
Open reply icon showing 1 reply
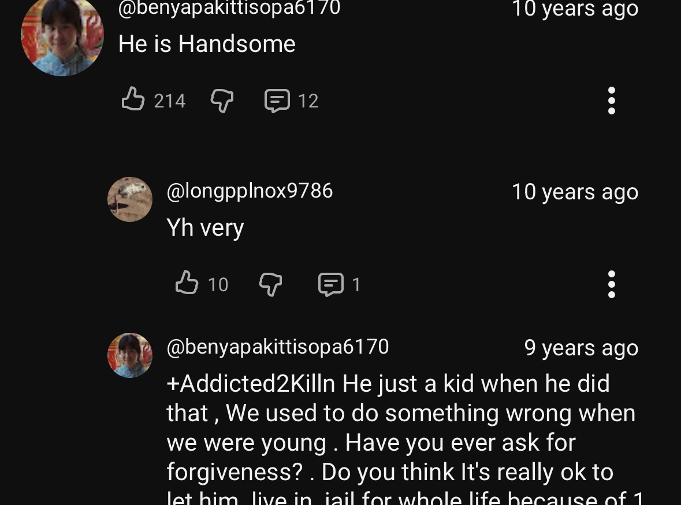tap(331, 284)
